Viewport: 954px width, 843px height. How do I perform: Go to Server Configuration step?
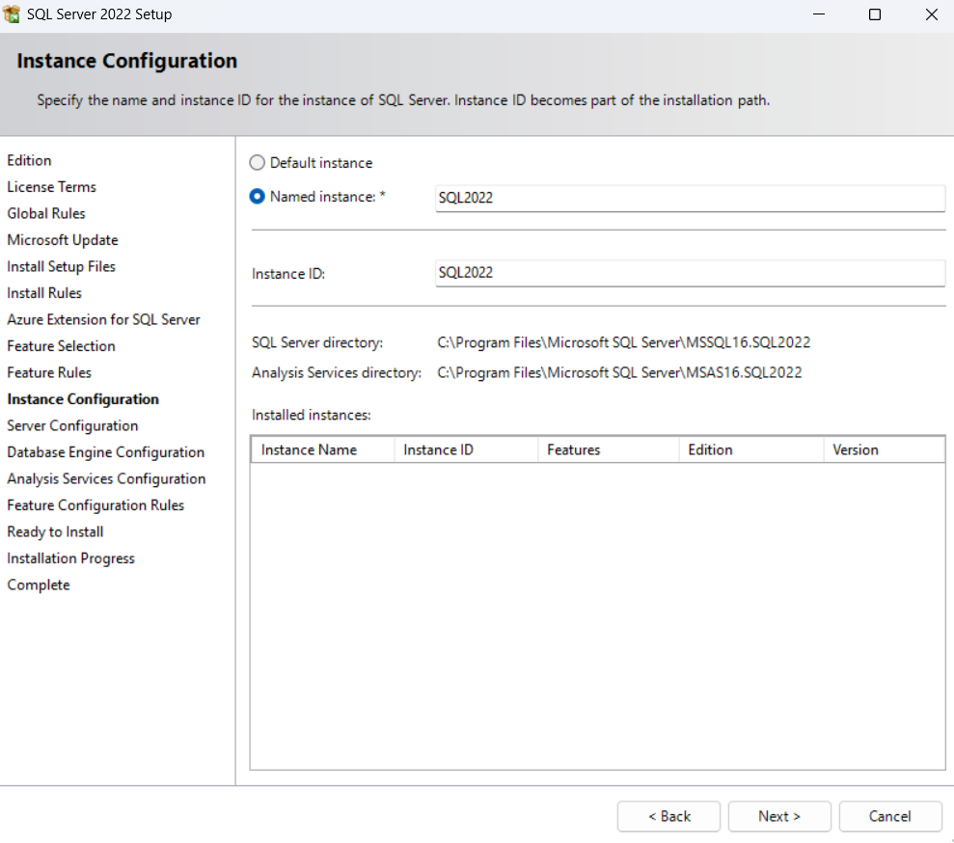pos(72,425)
